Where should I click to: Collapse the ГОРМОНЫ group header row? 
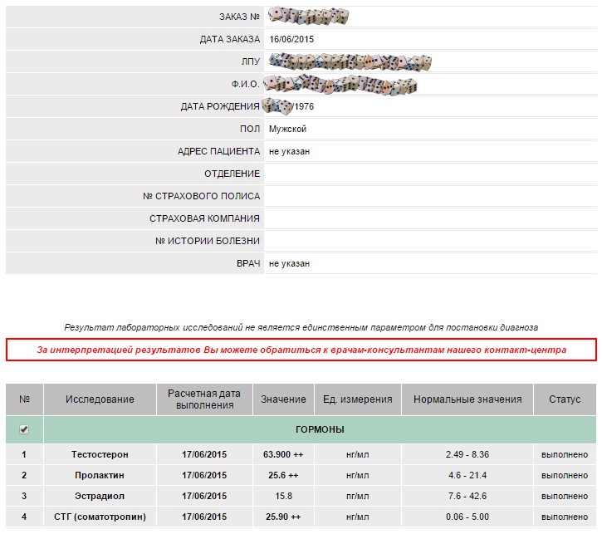[x=320, y=429]
